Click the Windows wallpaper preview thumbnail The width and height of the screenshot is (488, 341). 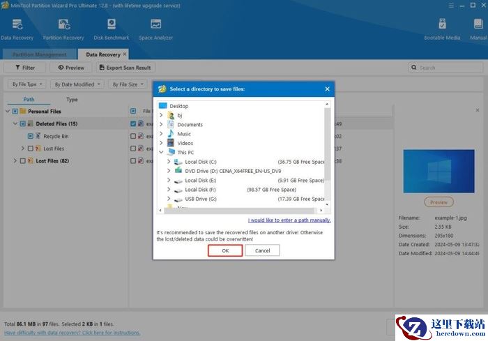(x=439, y=172)
